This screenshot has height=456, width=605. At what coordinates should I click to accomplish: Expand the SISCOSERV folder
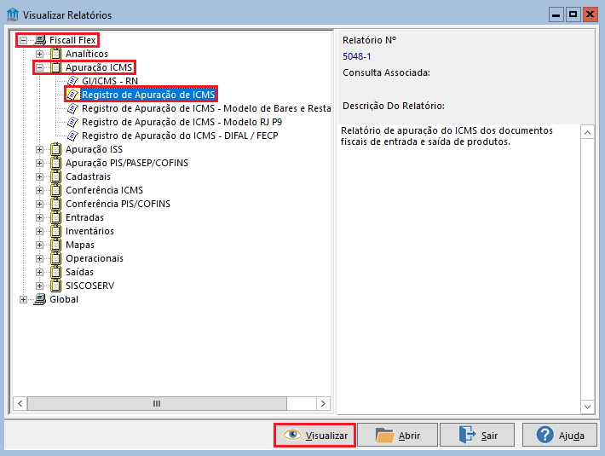tap(39, 286)
